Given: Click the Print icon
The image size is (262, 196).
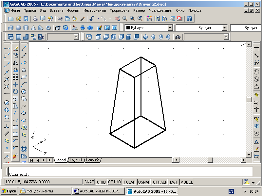Looking at the screenshot, I should coord(35,19).
